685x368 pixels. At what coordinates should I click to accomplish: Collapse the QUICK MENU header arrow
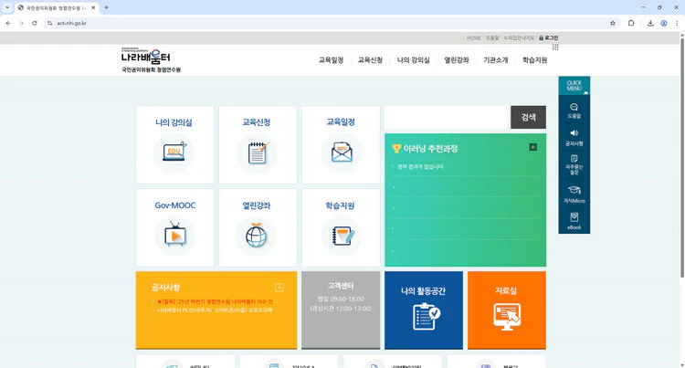(x=585, y=92)
